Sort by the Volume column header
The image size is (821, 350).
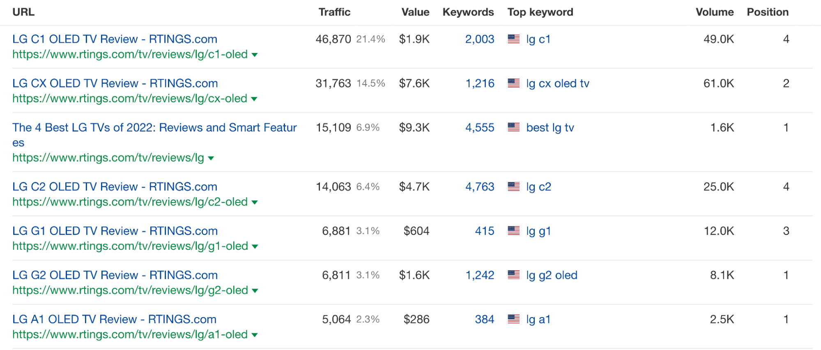click(x=715, y=12)
